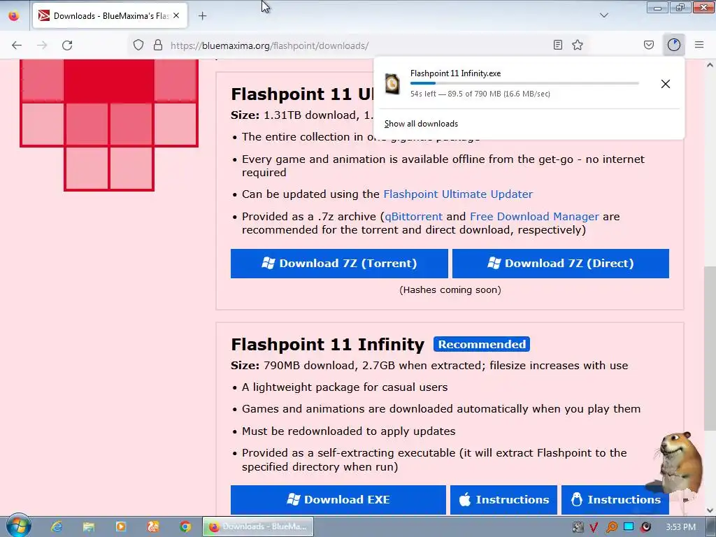This screenshot has height=537, width=716.
Task: Open Windows Explorer folder on taskbar
Action: pyautogui.click(x=89, y=527)
